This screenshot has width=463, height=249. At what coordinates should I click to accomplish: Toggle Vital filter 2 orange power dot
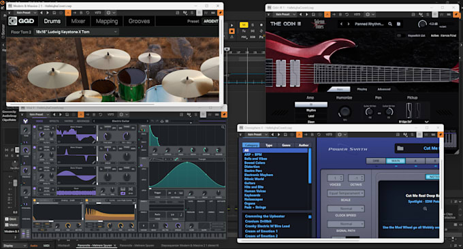click(87, 200)
